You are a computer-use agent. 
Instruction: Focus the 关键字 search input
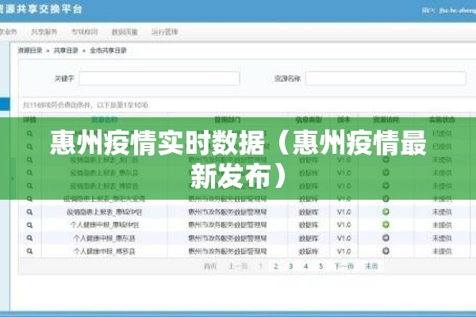[159, 78]
